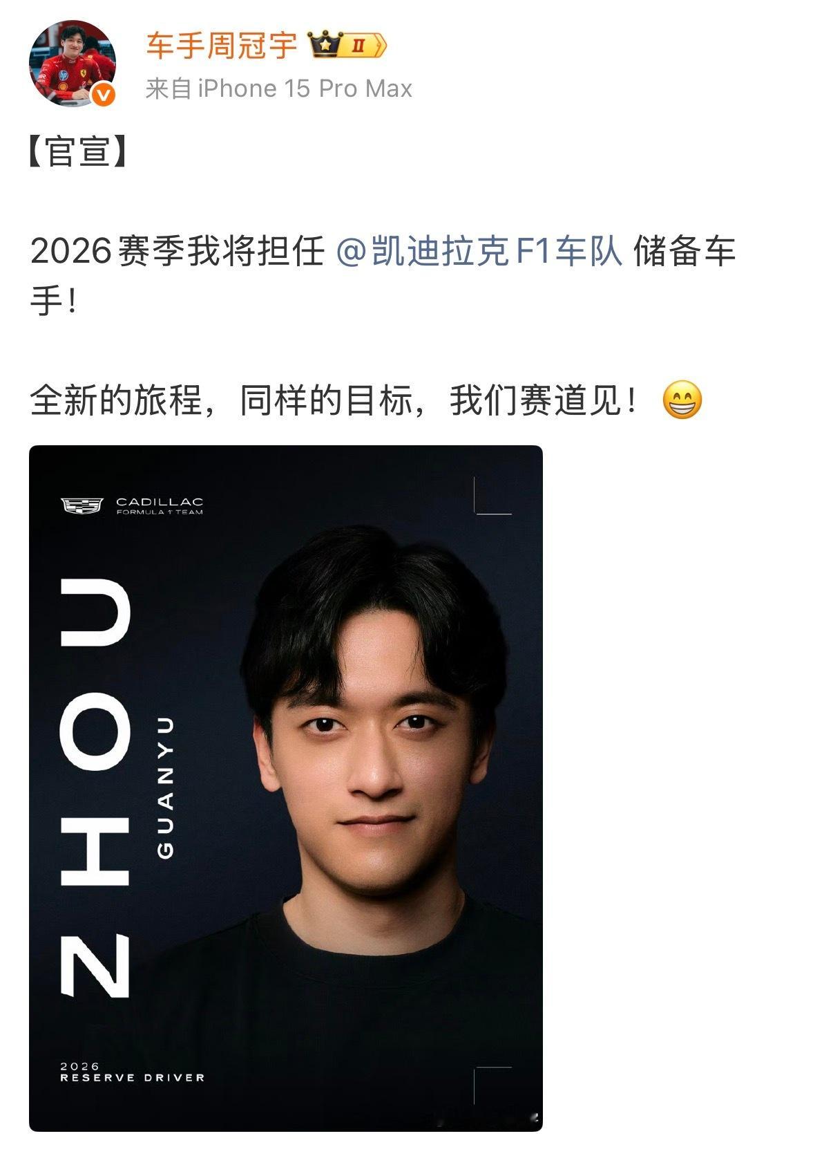Image resolution: width=833 pixels, height=1156 pixels.
Task: Open the Cadillac reserve driver poster image
Action: (x=286, y=788)
